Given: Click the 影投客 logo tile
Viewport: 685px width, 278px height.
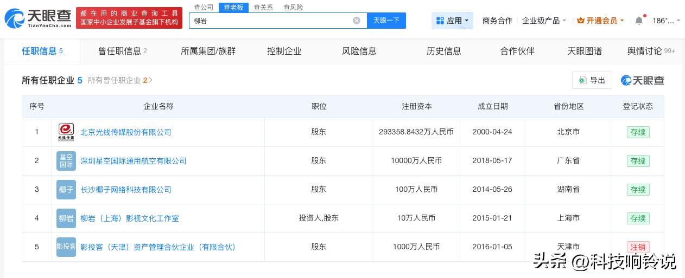Looking at the screenshot, I should tap(66, 247).
